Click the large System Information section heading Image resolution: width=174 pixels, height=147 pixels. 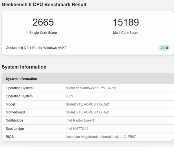point(24,67)
